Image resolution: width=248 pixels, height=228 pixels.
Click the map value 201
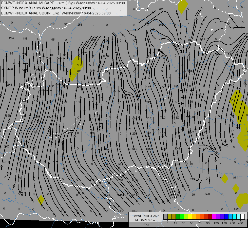[161, 9]
